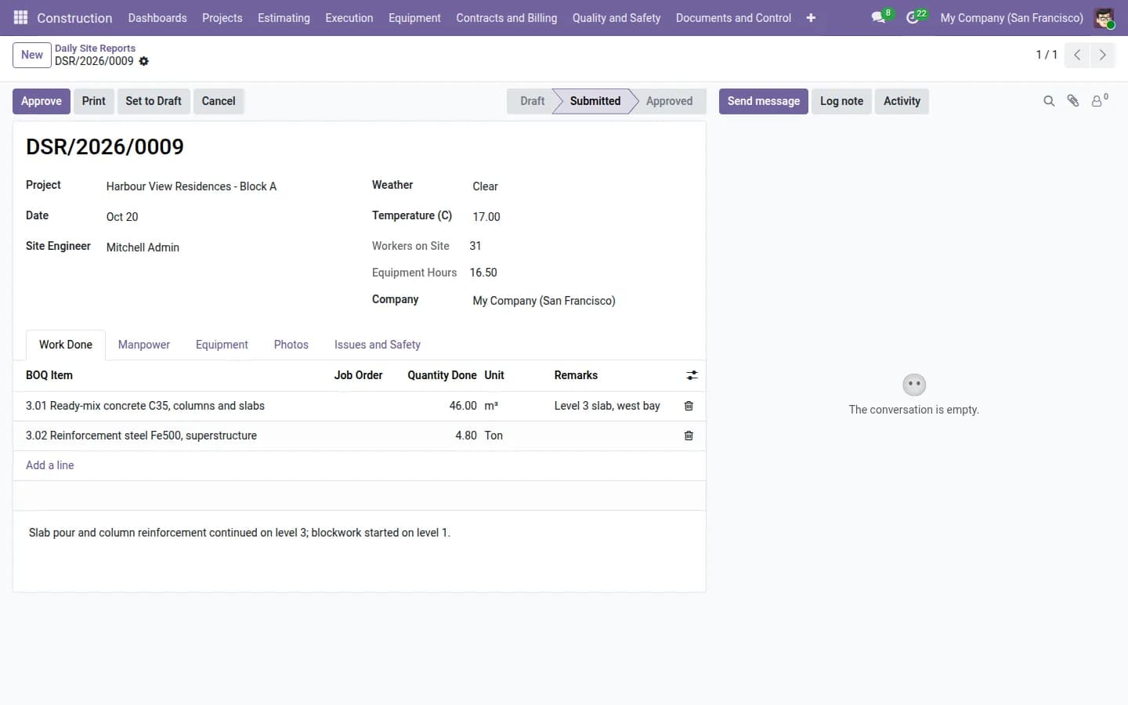Screen dimensions: 1128x705
Task: Add a line to Work Done
Action: tap(50, 465)
